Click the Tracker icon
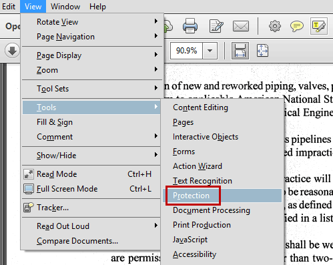The height and width of the screenshot is (265, 333). pos(29,208)
